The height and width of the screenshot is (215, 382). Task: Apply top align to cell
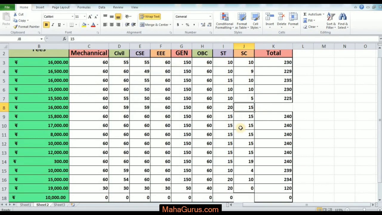pyautogui.click(x=105, y=17)
